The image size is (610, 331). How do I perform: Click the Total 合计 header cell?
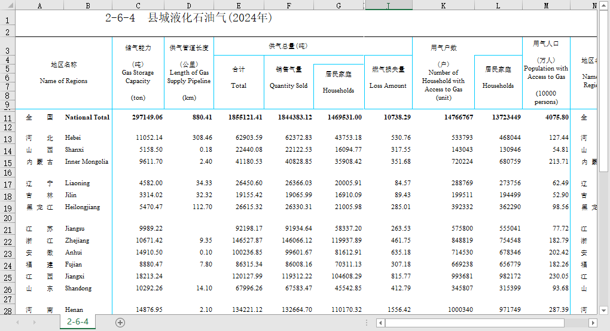(239, 82)
